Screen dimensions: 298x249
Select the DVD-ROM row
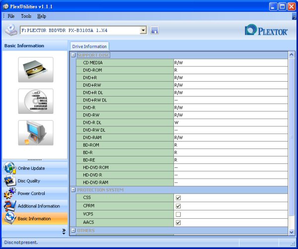(182, 70)
